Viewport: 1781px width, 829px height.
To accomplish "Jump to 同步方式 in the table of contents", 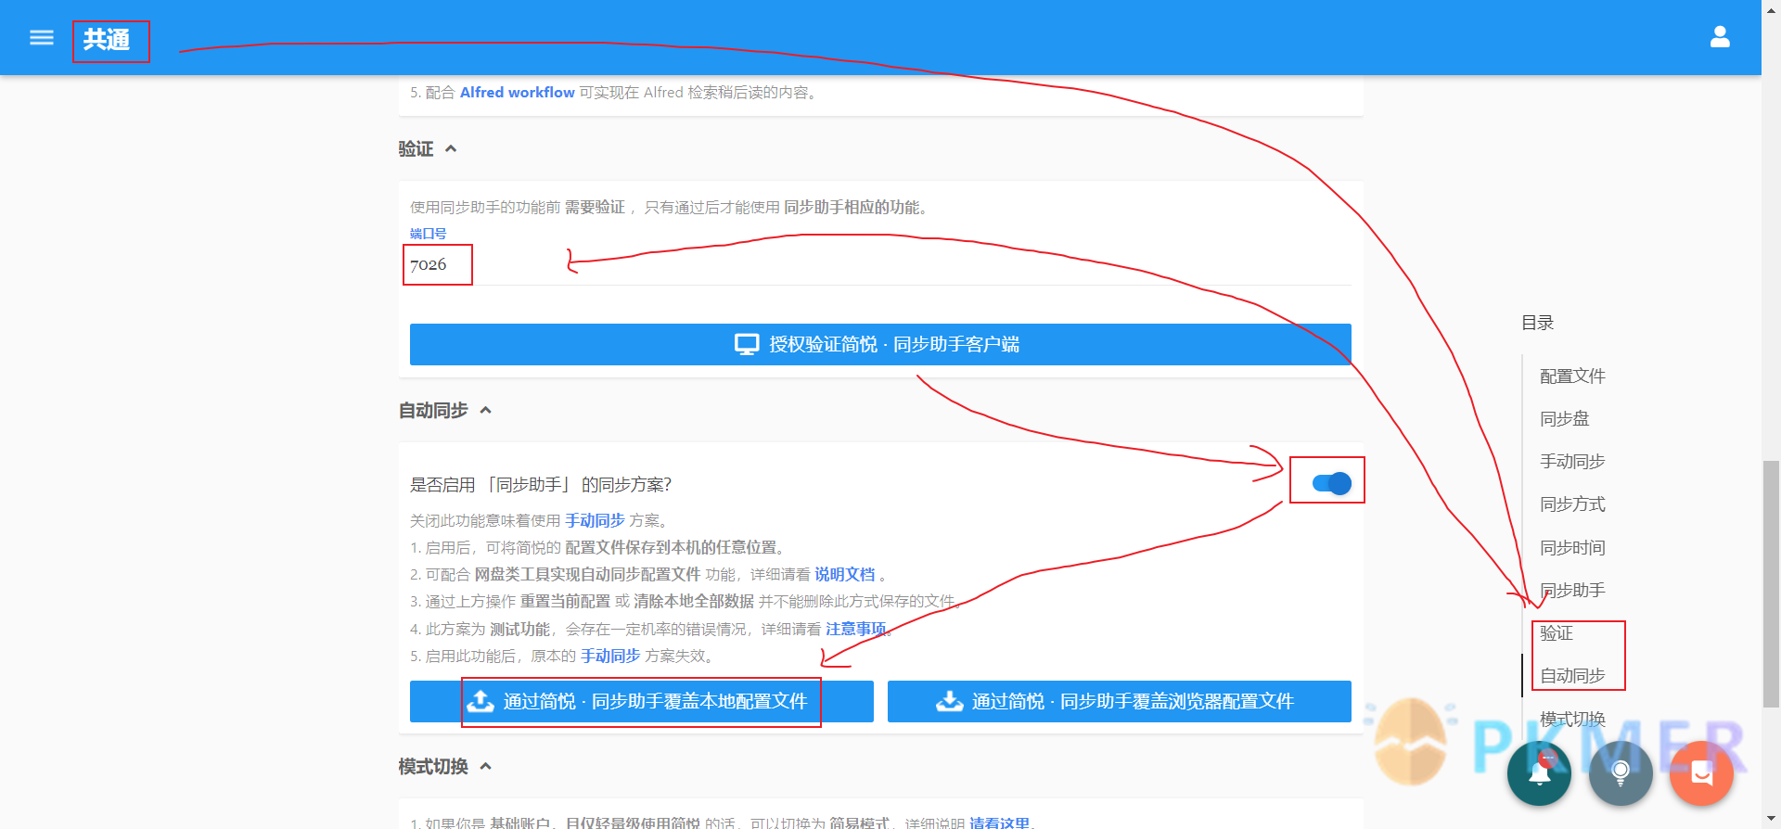I will coord(1572,504).
